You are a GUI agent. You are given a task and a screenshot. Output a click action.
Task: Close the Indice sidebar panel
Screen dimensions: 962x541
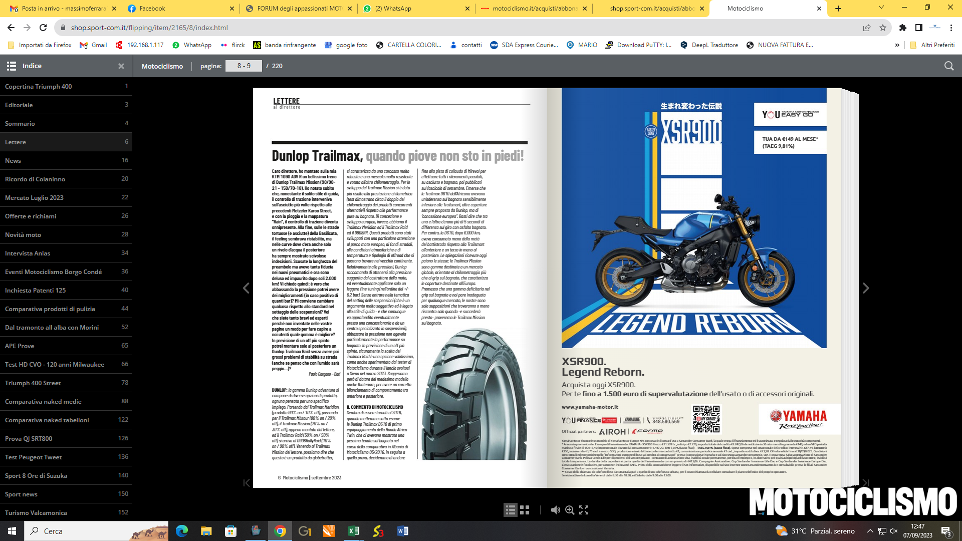pyautogui.click(x=121, y=66)
